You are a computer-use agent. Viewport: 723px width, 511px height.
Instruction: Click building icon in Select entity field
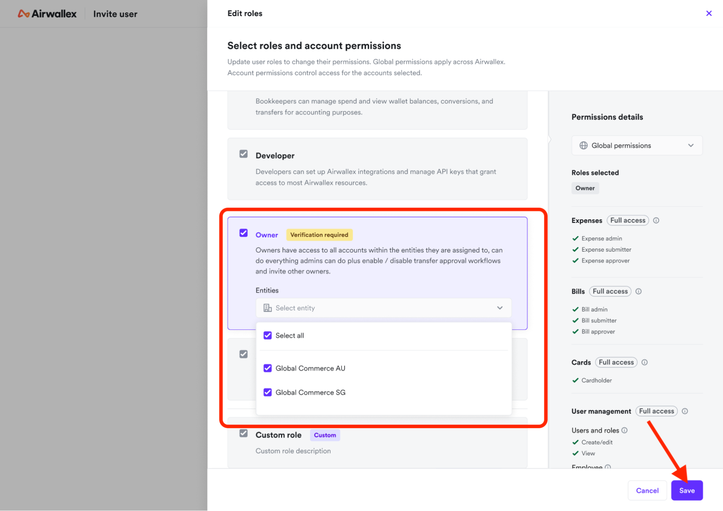(x=267, y=308)
